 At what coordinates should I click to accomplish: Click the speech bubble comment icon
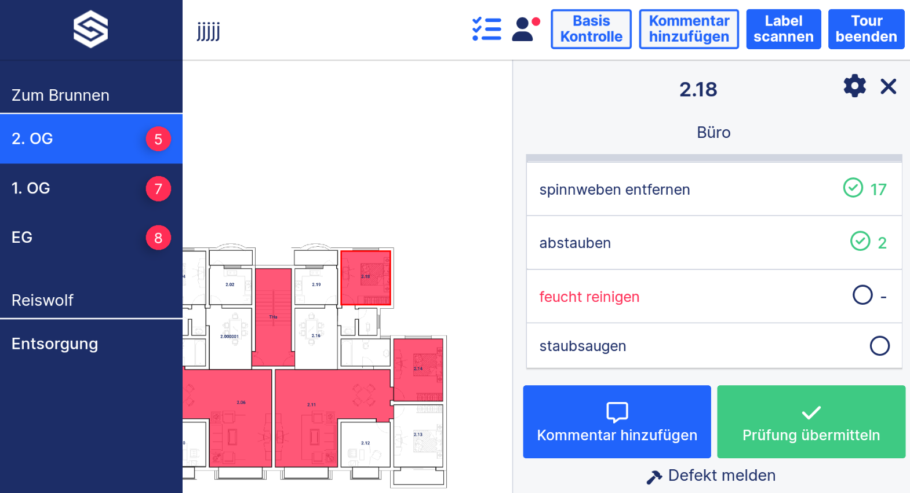click(617, 412)
